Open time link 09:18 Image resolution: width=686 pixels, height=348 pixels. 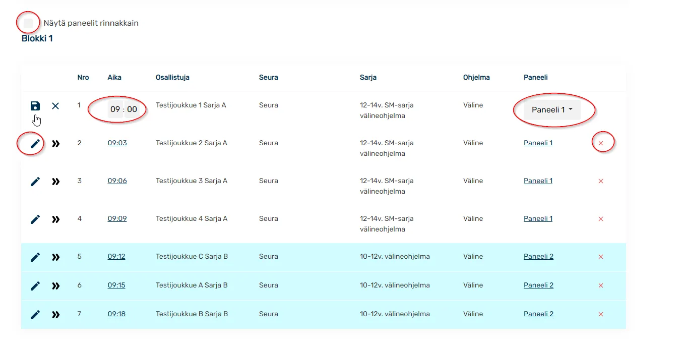116,314
